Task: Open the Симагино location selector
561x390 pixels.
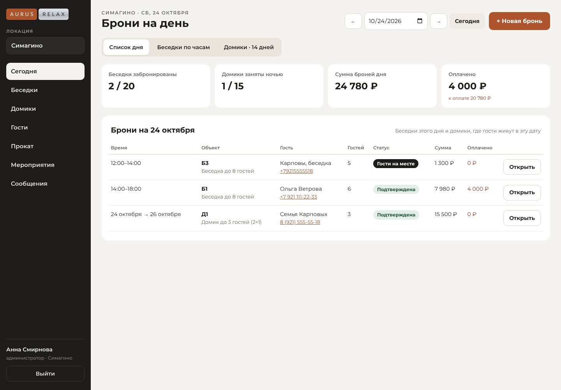Action: click(45, 46)
